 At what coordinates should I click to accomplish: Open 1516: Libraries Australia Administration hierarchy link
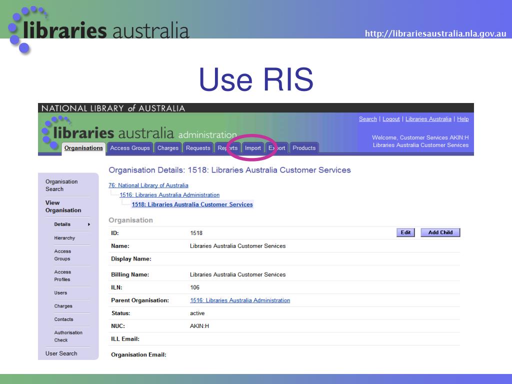coord(169,195)
